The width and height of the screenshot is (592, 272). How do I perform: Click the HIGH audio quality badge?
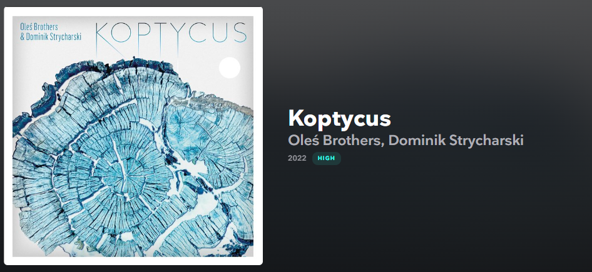click(x=326, y=158)
